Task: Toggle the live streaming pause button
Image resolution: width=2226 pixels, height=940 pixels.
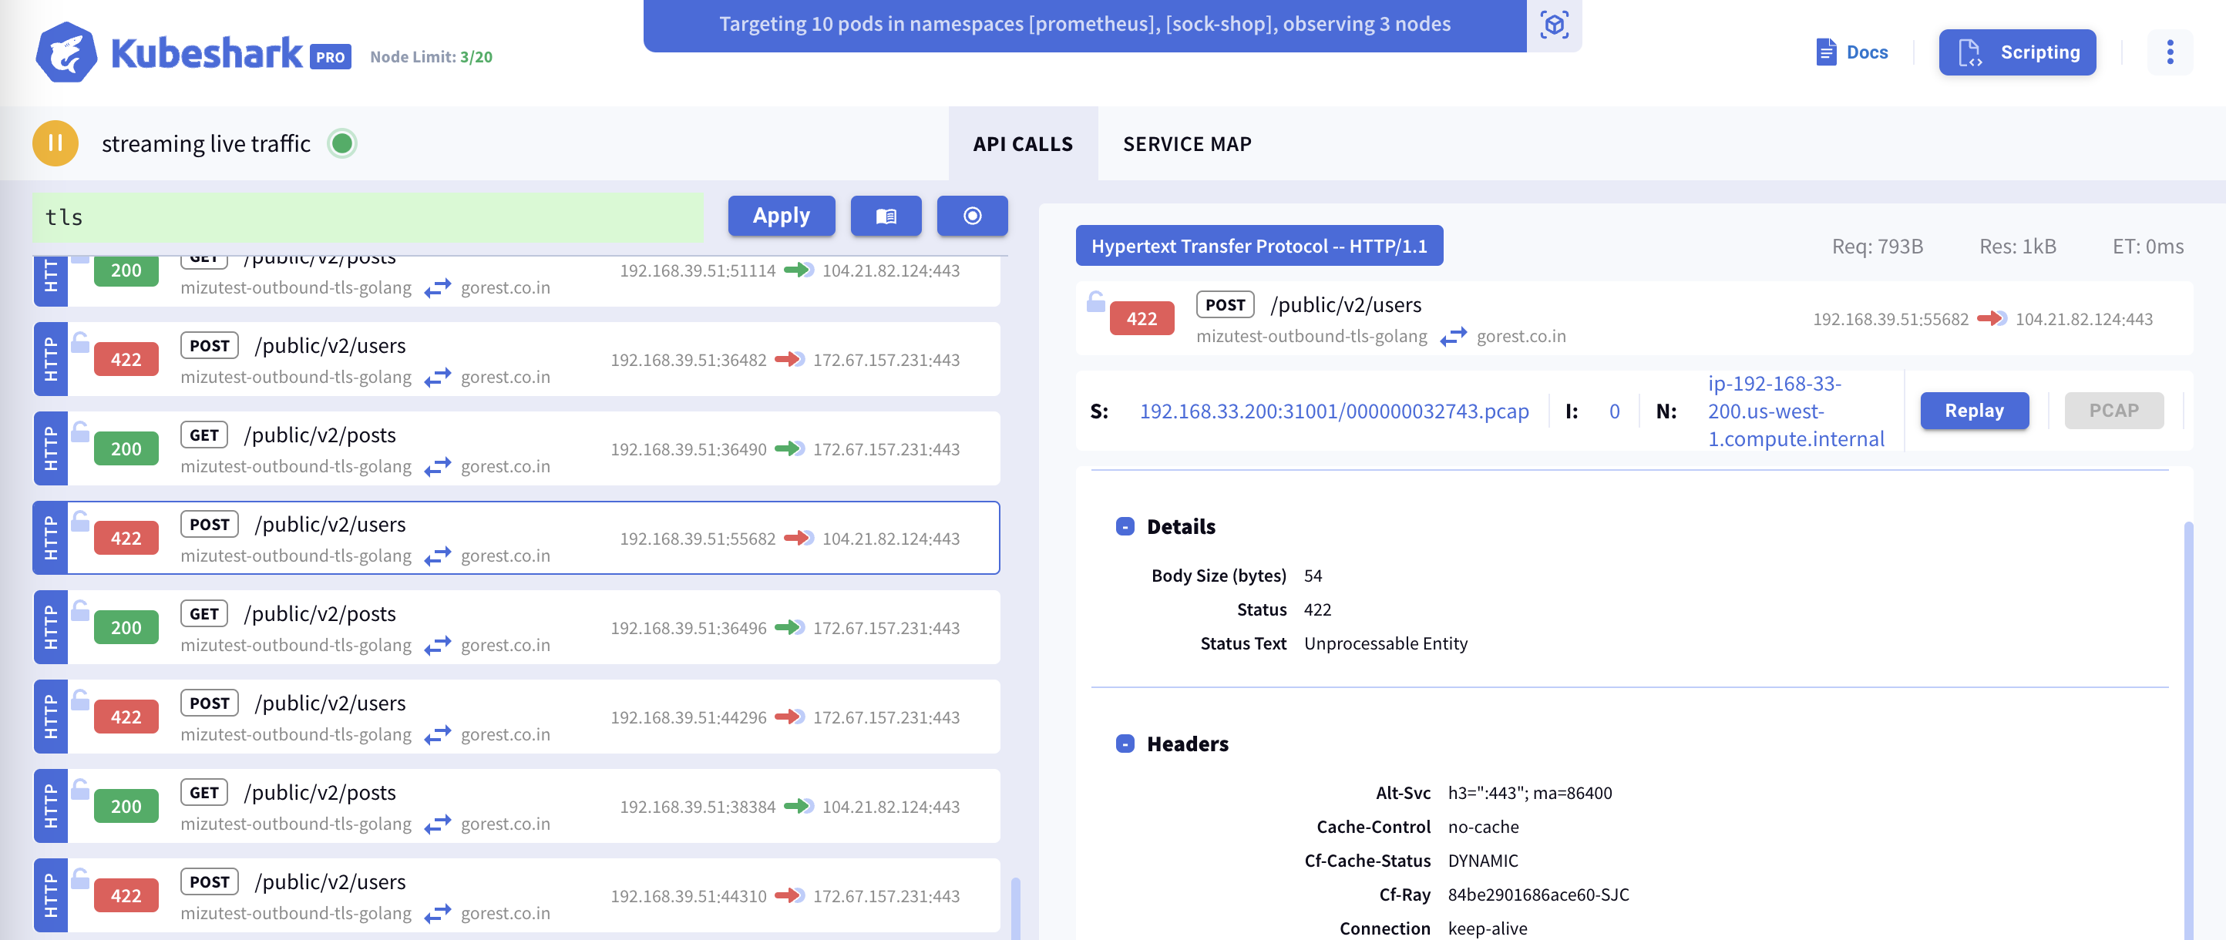Action: tap(52, 140)
